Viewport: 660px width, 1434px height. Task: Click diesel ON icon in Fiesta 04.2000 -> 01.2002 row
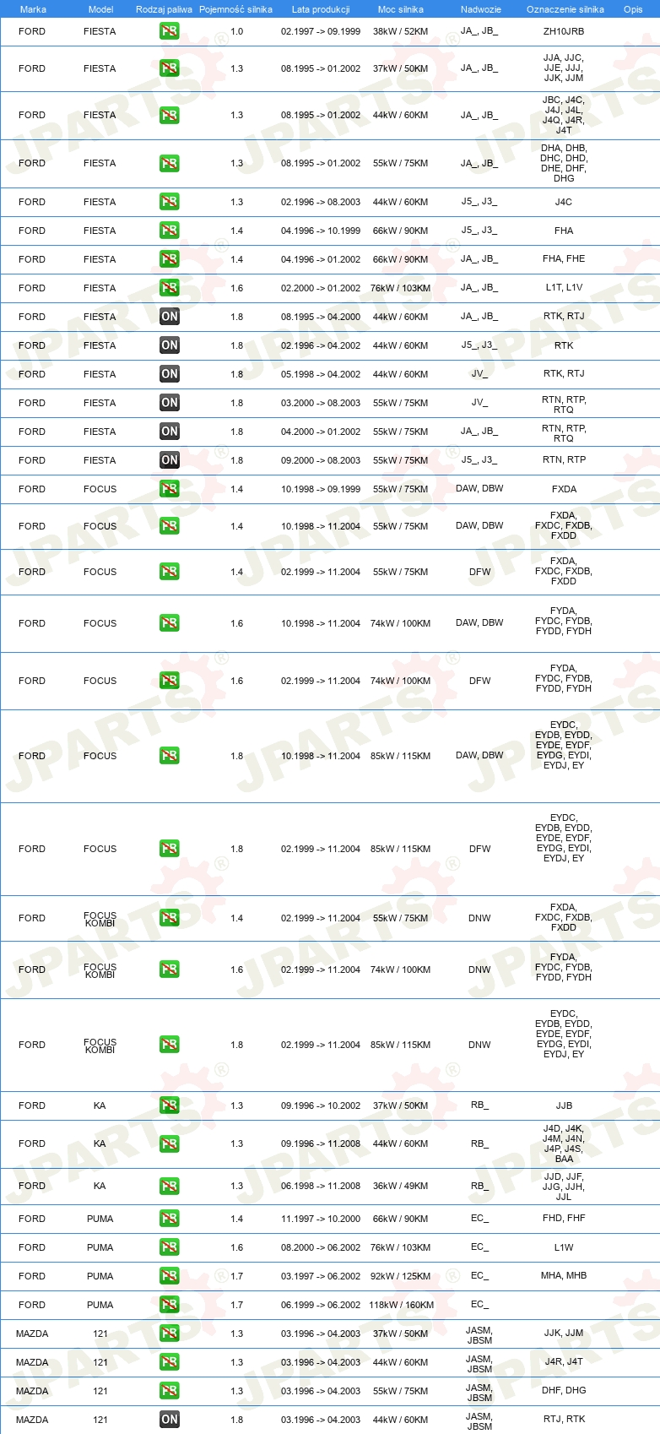point(170,432)
